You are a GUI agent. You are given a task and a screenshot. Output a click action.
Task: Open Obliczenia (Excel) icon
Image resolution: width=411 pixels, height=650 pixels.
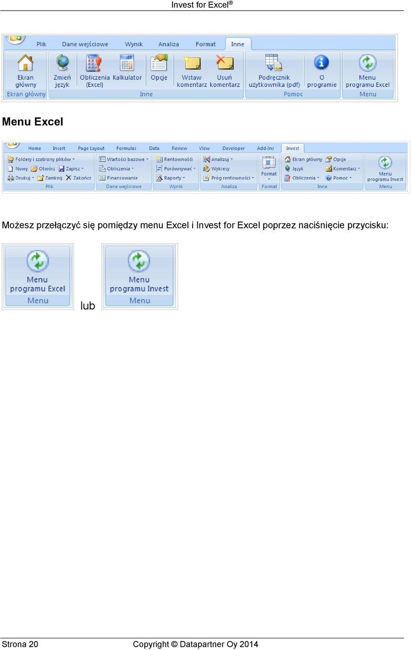[94, 63]
